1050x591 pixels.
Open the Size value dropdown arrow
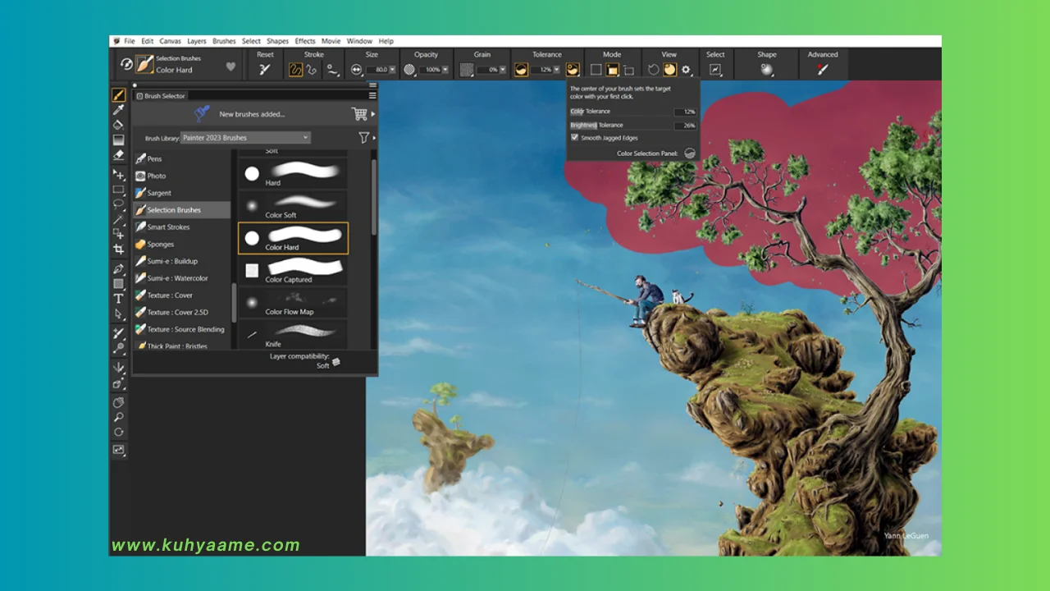[393, 71]
